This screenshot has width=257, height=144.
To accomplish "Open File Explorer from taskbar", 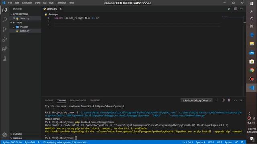I will point(252,44).
